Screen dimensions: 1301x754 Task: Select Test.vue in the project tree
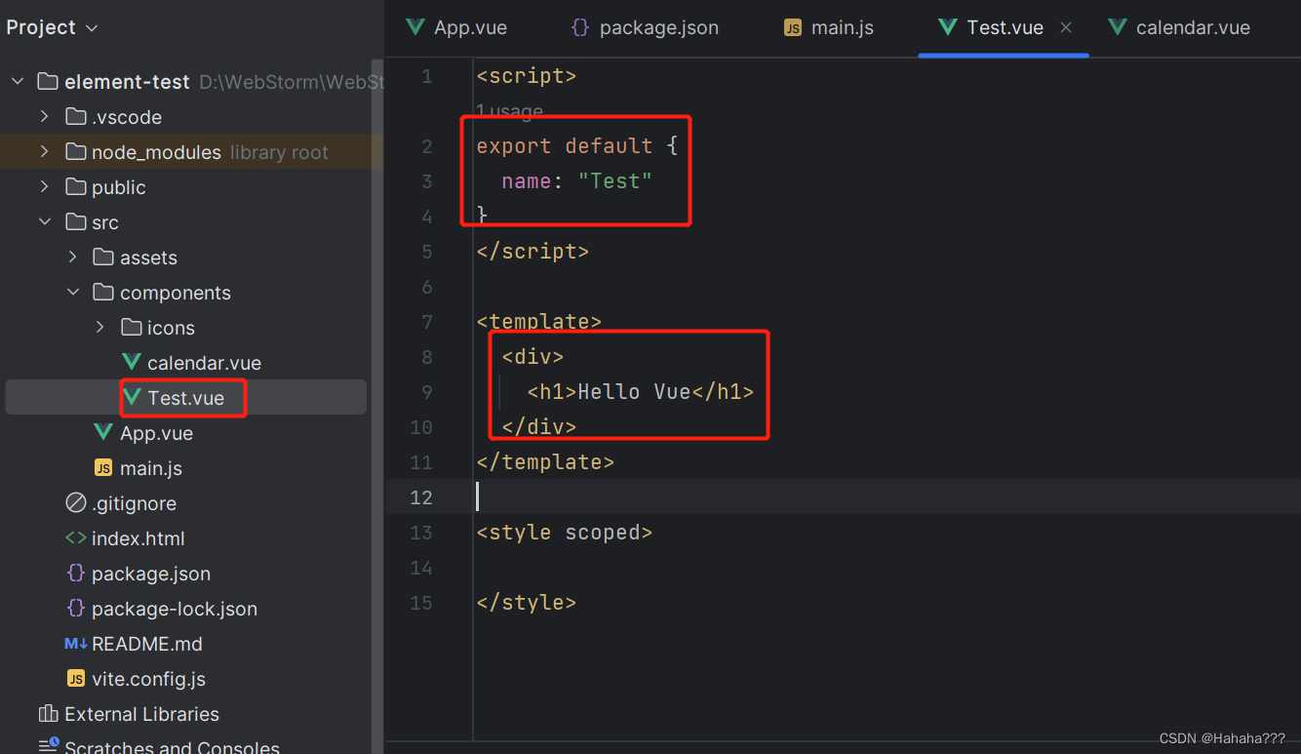[185, 398]
